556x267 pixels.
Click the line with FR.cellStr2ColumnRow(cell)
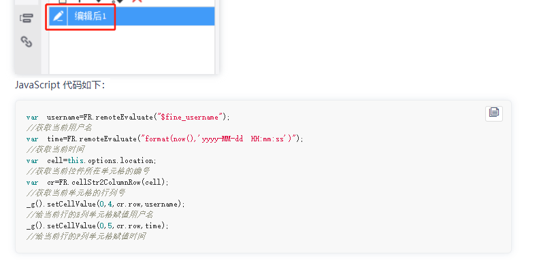point(97,182)
